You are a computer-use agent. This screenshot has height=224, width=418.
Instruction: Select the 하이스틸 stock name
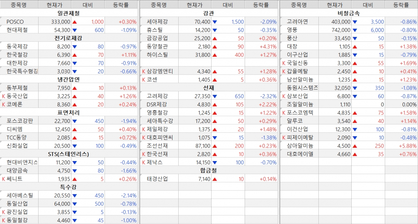click(157, 55)
